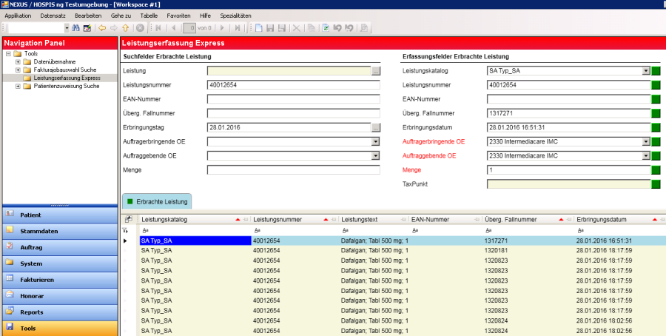
Task: Click the search Leistungsnummer input field
Action: click(x=293, y=85)
